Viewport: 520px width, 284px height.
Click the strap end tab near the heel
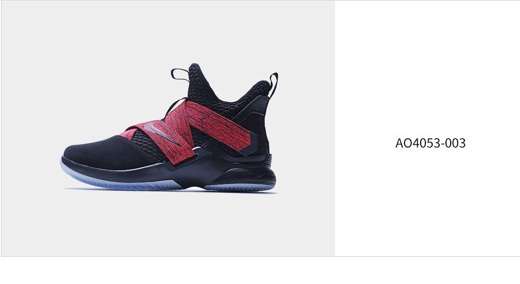(x=249, y=143)
